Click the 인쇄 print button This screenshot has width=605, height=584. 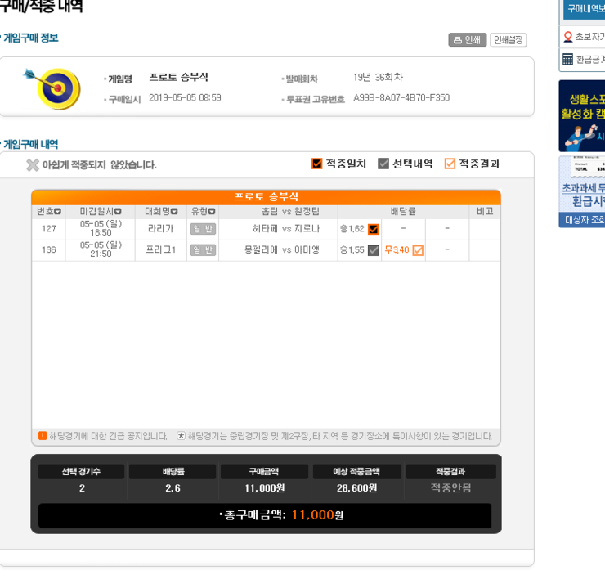click(468, 40)
